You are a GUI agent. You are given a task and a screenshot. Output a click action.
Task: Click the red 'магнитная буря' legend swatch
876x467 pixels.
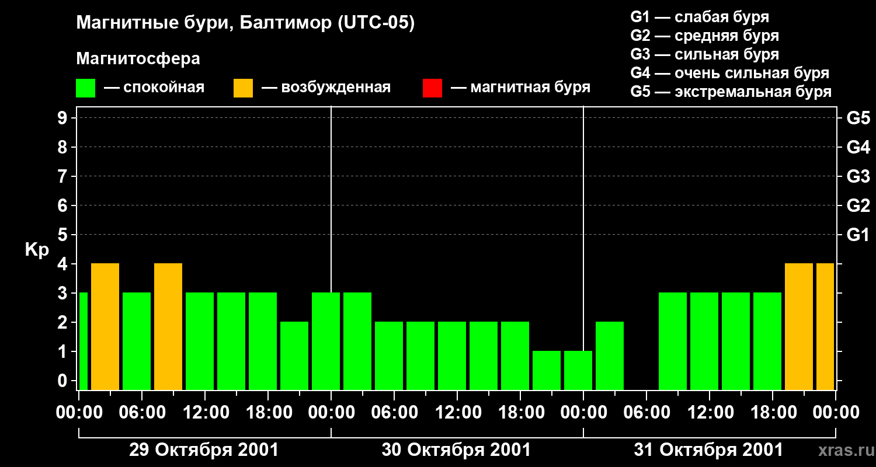tap(433, 88)
